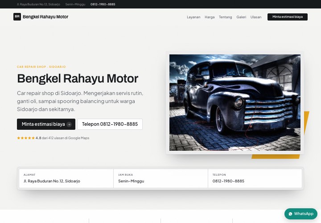Click Senin-Minggu in the top bar

[x=75, y=4]
